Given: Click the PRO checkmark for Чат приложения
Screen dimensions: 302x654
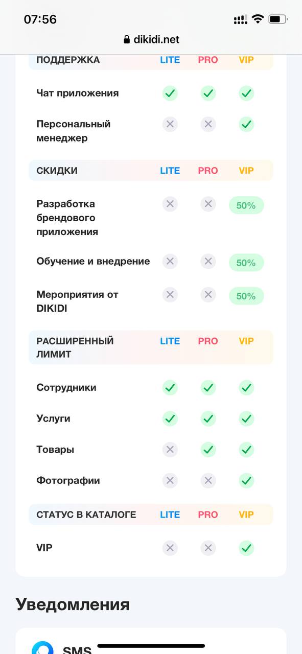Looking at the screenshot, I should click(208, 94).
